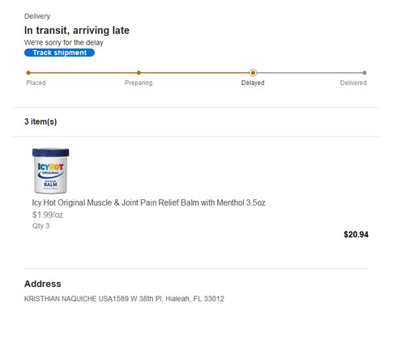Open the Icy Hot balm product image
Viewport: 405px width, 337px height.
(50, 171)
